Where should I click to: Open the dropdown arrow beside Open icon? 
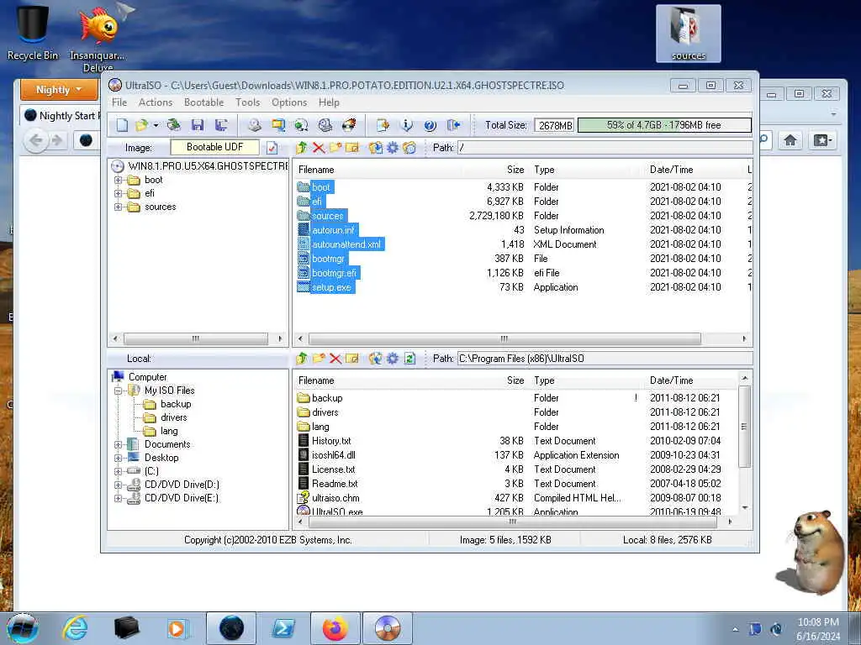(156, 126)
